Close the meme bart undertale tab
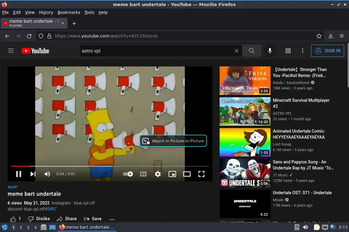The width and height of the screenshot is (349, 232). click(63, 23)
